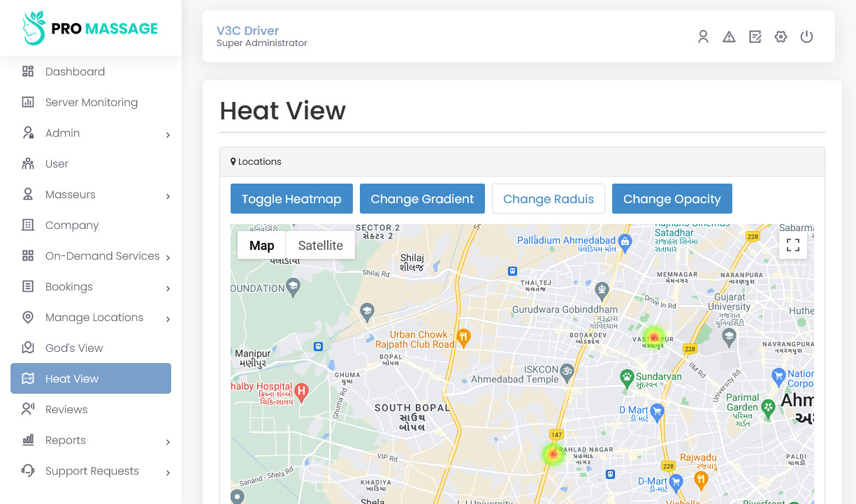This screenshot has height=504, width=856.
Task: Toggle the heatmap layer
Action: [x=291, y=199]
